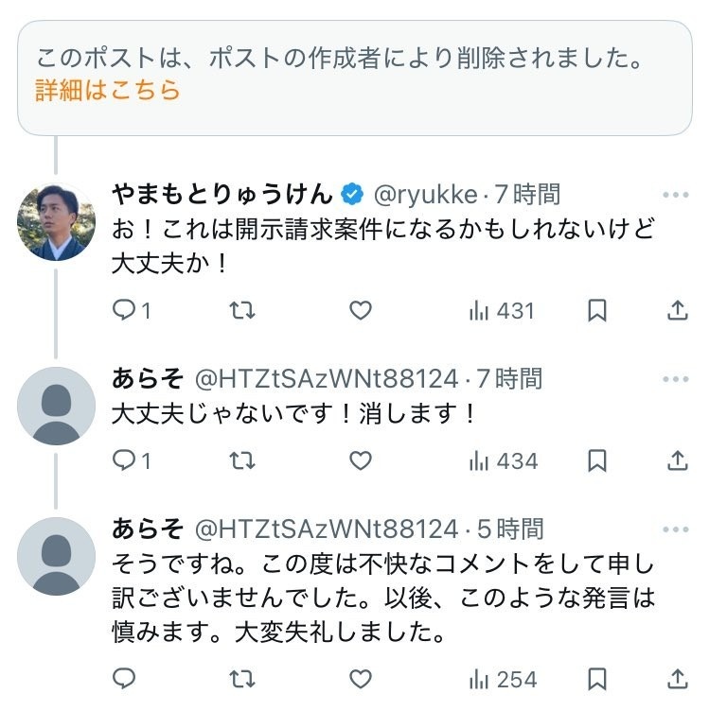Open the @ryukke profile handle
The image size is (709, 711).
(426, 195)
